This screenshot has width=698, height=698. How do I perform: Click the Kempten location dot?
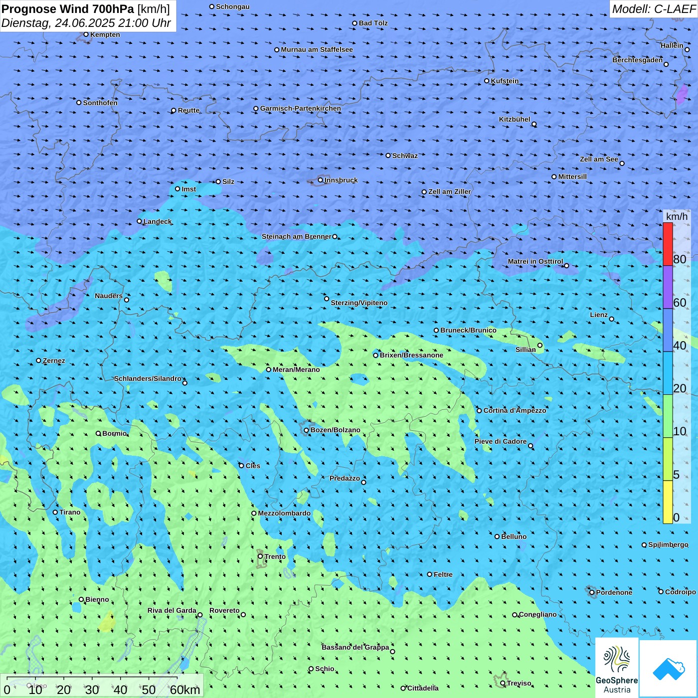86,34
